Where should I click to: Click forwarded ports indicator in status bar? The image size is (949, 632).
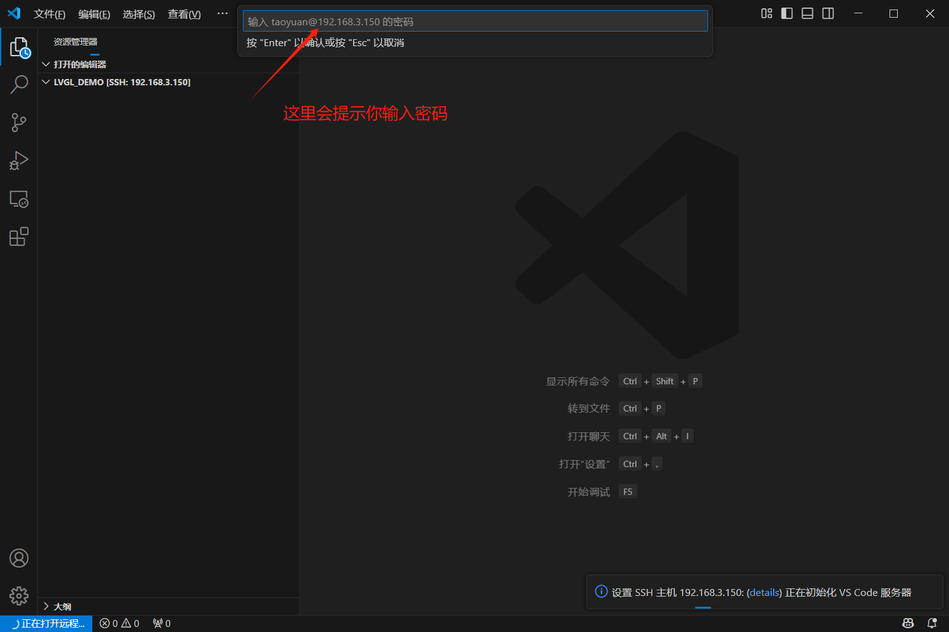coord(161,623)
